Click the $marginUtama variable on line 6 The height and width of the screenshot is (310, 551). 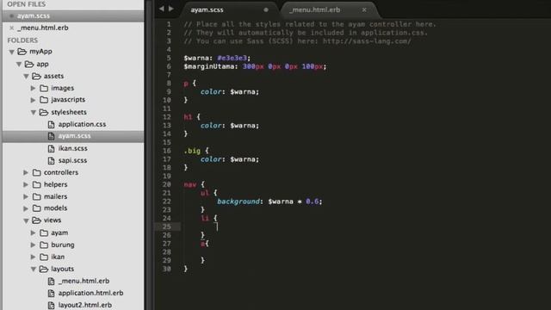[x=209, y=66]
